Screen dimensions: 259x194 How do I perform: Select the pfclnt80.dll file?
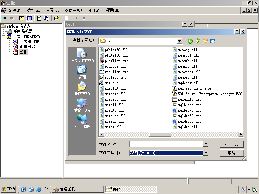114,50
